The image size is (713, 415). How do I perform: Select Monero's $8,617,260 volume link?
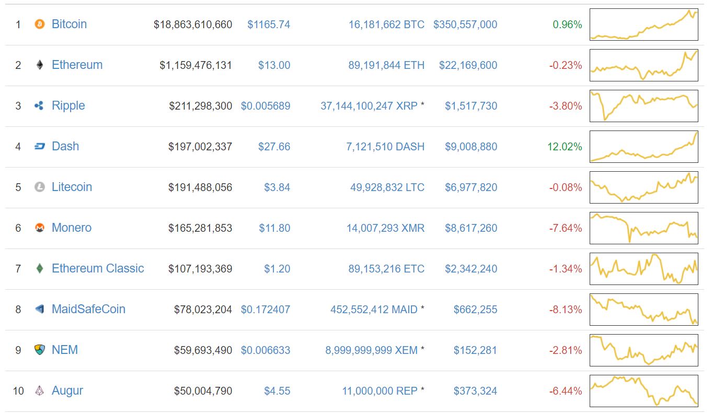[x=471, y=228]
